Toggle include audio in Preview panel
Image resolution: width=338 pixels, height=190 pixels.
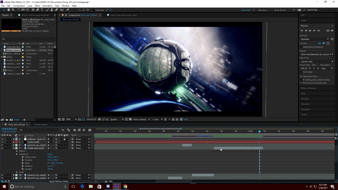pyautogui.click(x=324, y=43)
